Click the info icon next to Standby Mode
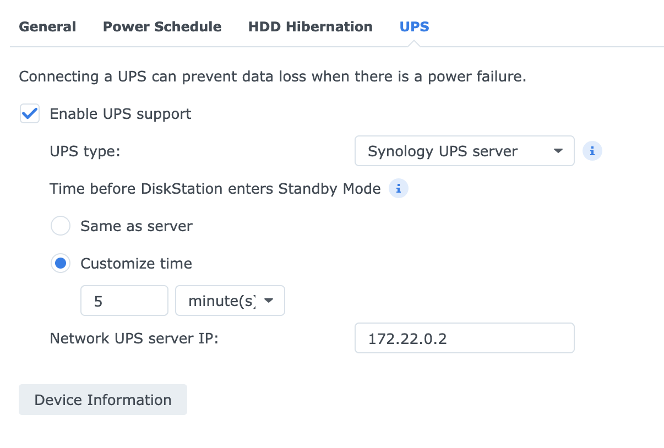The image size is (664, 448). click(399, 189)
